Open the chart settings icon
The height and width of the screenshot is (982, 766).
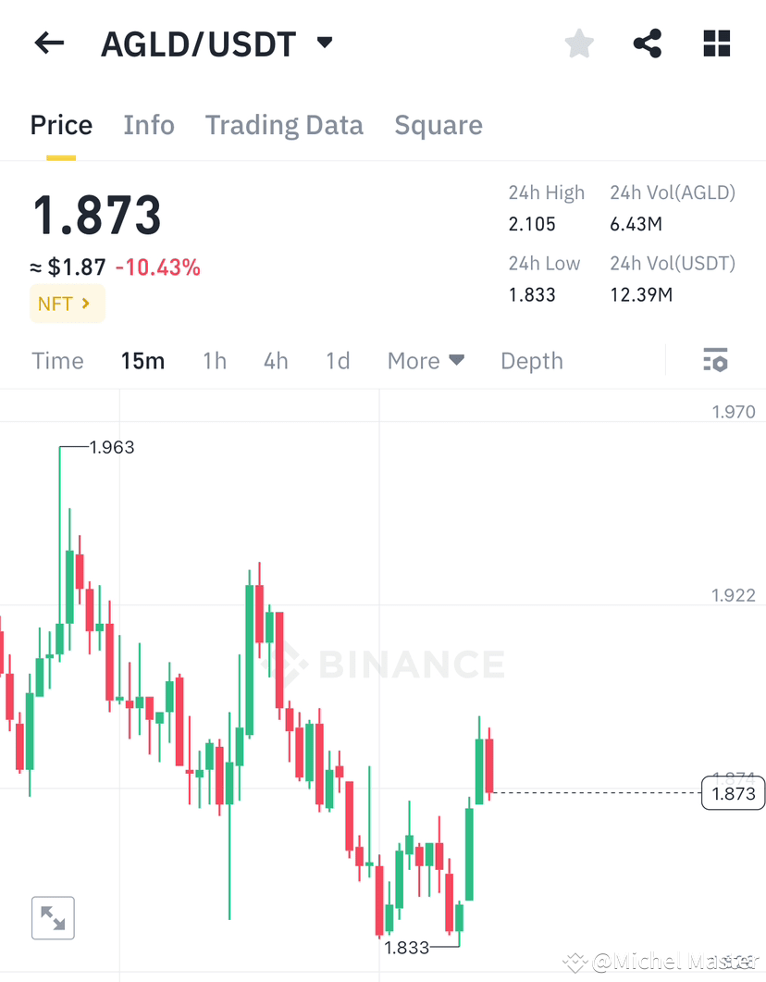pos(715,360)
